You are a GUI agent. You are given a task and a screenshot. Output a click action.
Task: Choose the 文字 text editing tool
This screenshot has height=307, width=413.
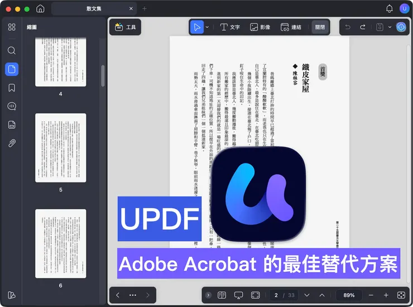(x=230, y=27)
